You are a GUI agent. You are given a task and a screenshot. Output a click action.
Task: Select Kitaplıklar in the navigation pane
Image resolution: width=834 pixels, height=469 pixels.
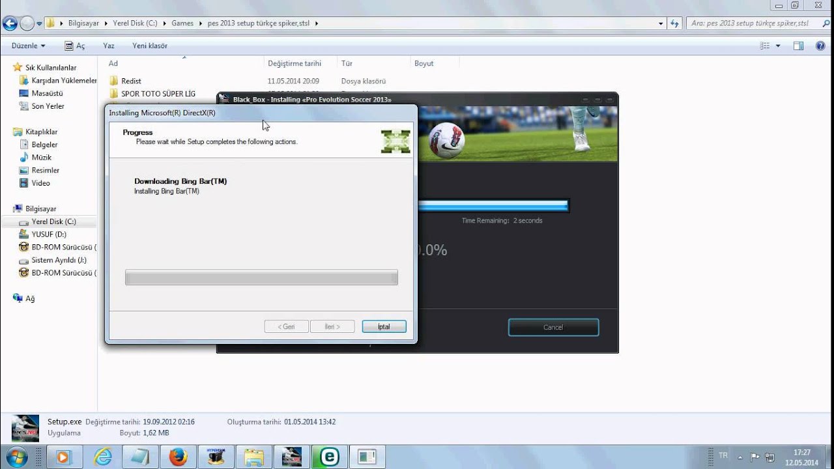coord(41,132)
